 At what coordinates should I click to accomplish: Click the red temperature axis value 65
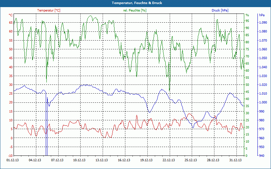(x=11, y=22)
